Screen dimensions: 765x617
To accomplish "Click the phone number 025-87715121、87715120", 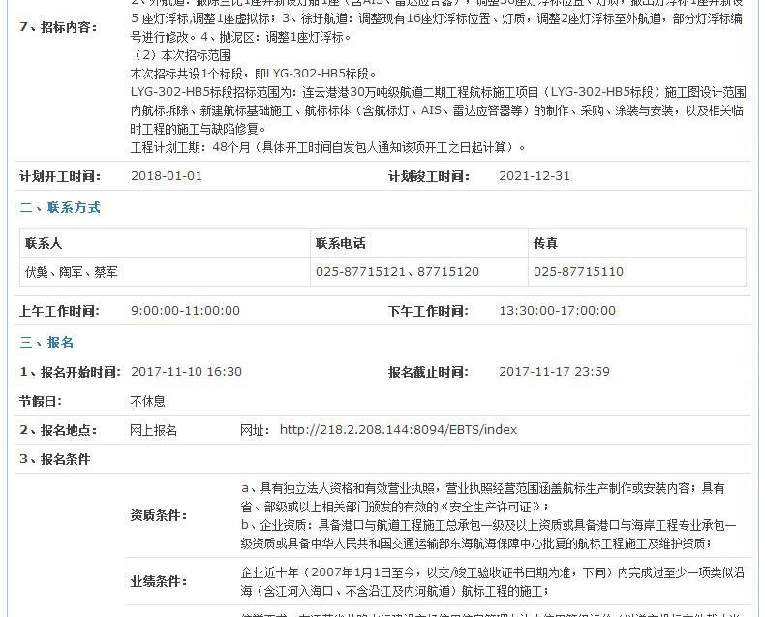I will pyautogui.click(x=397, y=272).
